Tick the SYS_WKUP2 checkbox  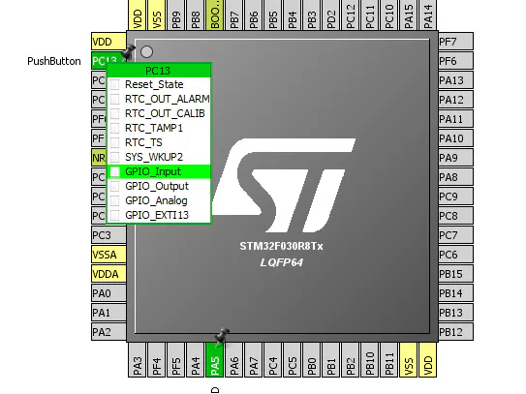click(x=114, y=157)
